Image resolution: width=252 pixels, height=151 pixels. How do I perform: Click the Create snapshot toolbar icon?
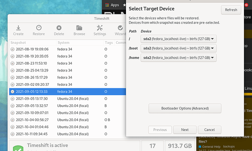[18, 28]
